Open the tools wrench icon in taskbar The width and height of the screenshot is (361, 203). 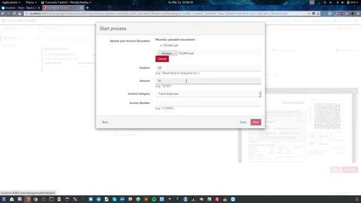click(x=75, y=199)
